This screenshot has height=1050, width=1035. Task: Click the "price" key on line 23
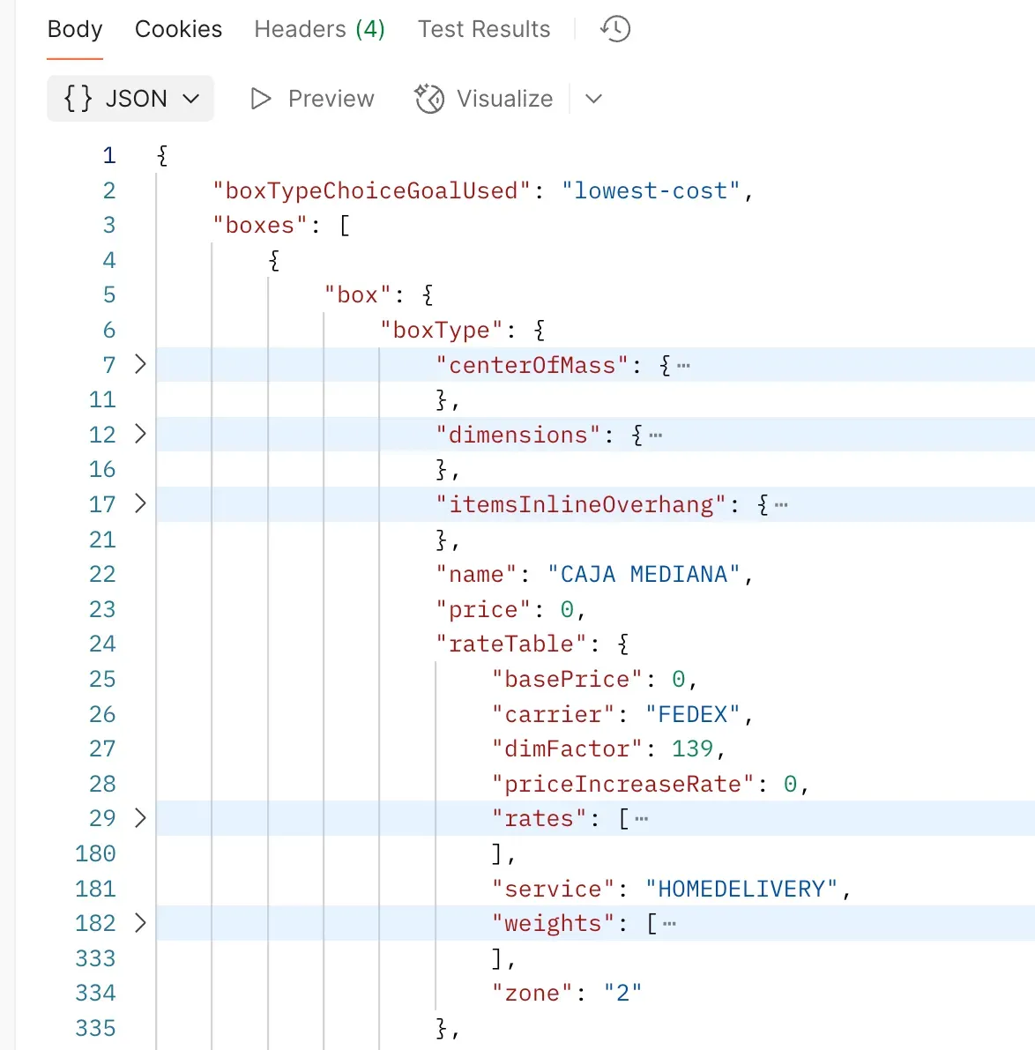tap(483, 609)
